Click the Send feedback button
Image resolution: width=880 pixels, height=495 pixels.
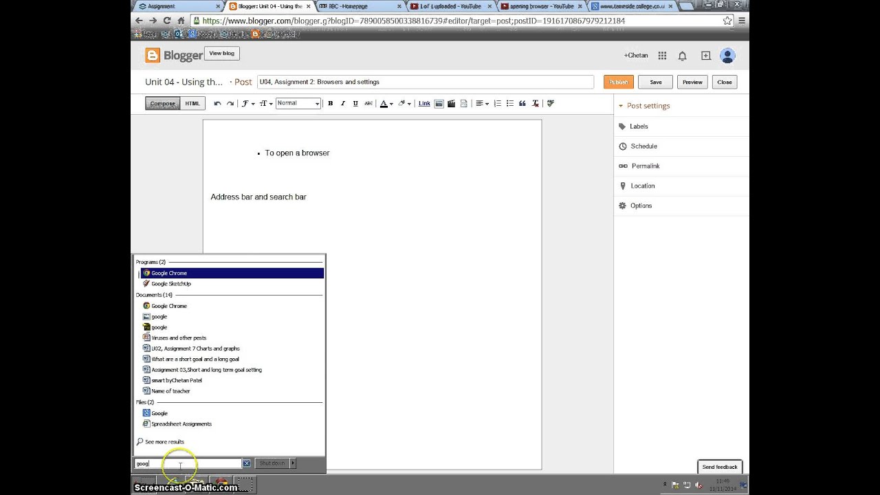click(x=720, y=467)
